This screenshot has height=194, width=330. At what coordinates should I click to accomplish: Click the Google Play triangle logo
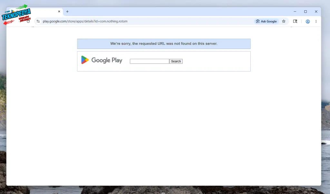point(85,60)
